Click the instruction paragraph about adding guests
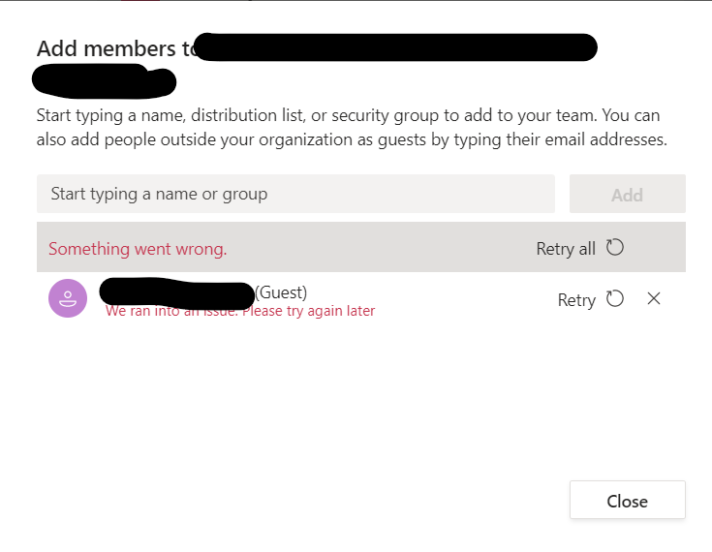The width and height of the screenshot is (712, 552). (x=349, y=127)
